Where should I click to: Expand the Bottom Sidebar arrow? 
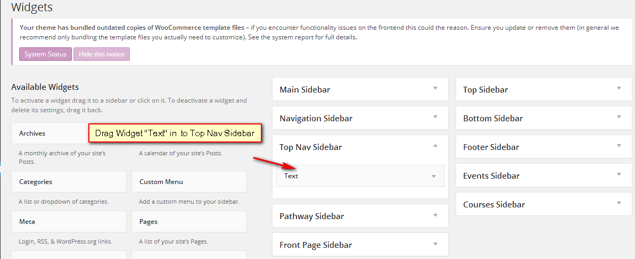click(618, 117)
